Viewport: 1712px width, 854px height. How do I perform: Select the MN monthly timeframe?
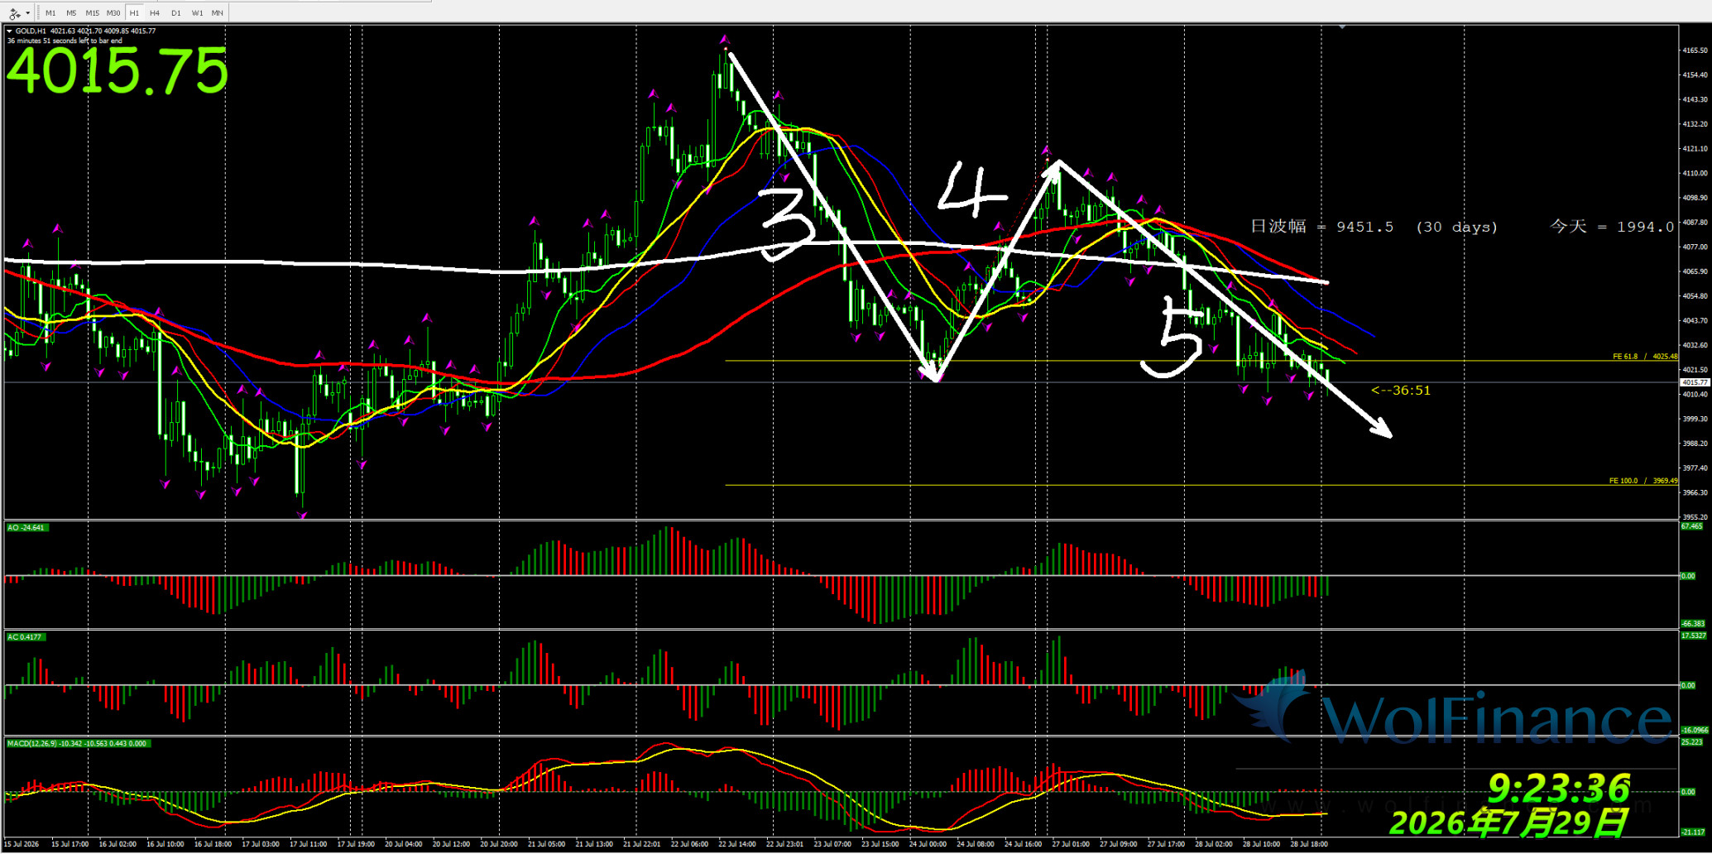tap(217, 13)
